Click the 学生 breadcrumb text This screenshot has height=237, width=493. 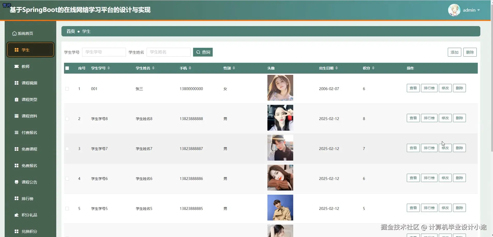pos(86,31)
